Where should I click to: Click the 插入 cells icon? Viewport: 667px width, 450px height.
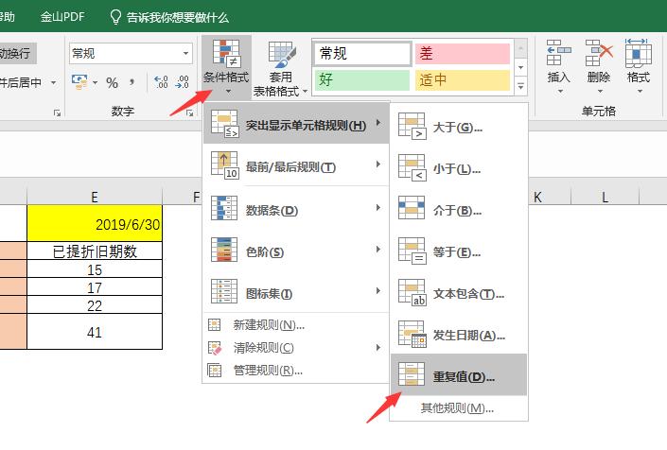[558, 54]
